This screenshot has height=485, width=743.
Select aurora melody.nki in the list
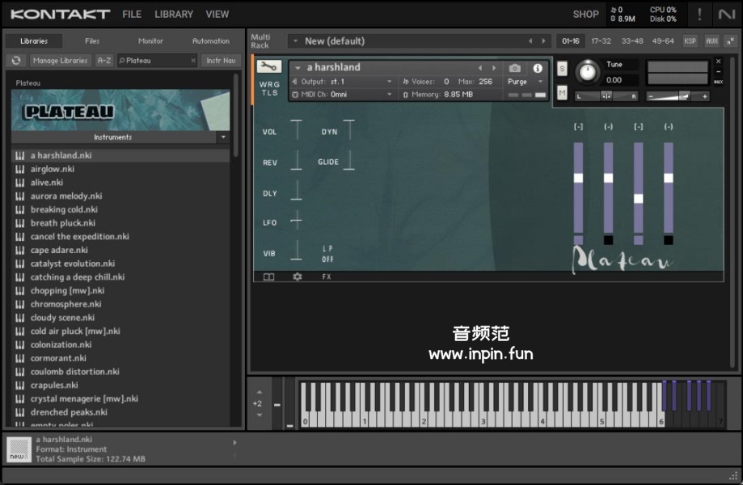(x=66, y=196)
